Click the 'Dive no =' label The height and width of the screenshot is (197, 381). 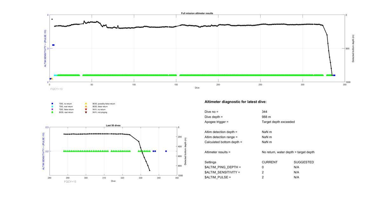(211, 112)
